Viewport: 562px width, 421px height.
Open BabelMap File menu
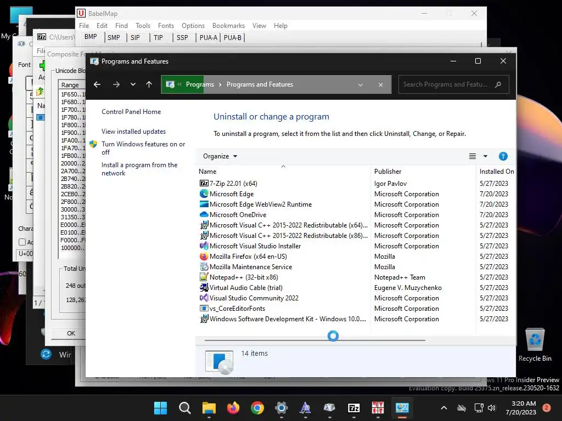(x=84, y=26)
